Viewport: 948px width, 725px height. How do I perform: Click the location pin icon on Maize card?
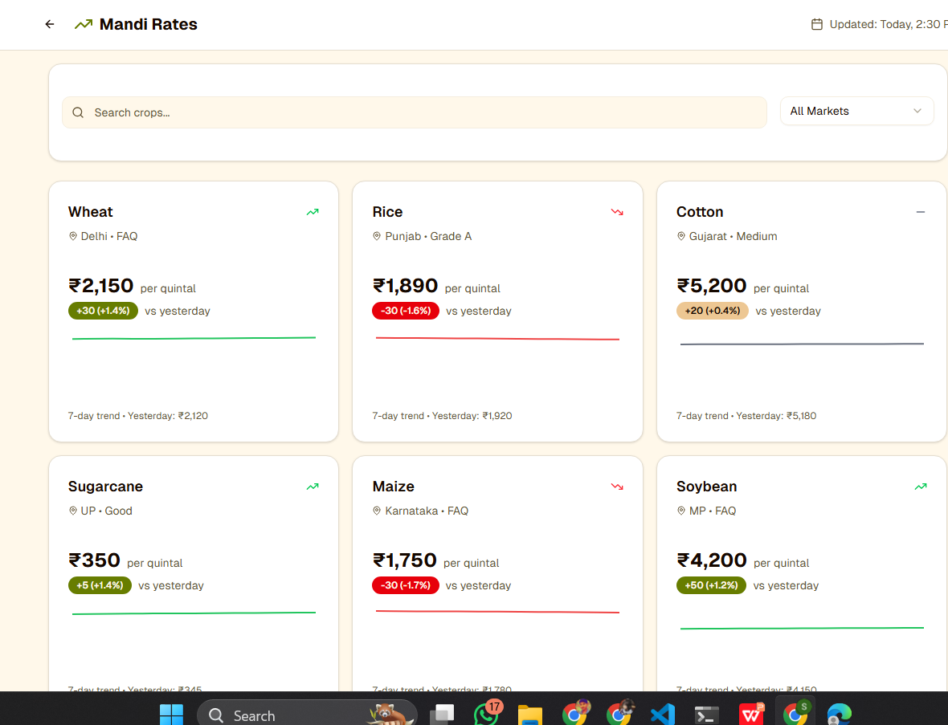click(377, 511)
